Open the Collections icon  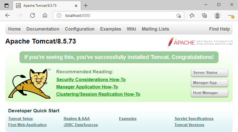[x=205, y=15]
